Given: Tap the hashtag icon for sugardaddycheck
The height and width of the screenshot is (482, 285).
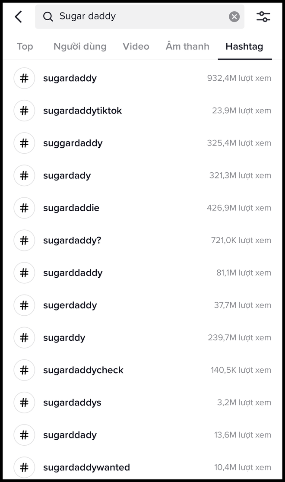Looking at the screenshot, I should tap(24, 370).
